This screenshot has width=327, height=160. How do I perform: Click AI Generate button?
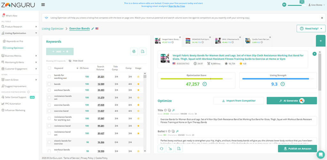click(292, 101)
